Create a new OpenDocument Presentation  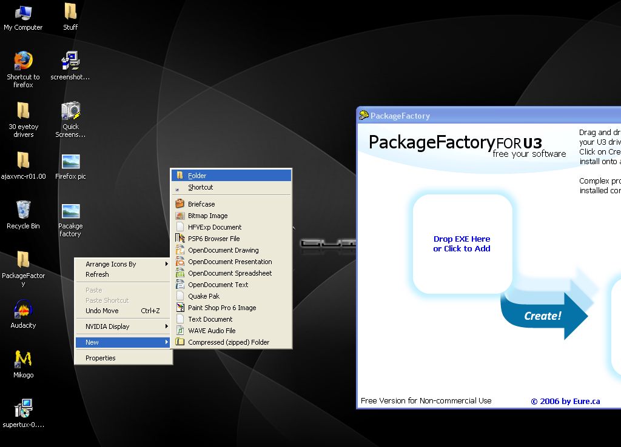(x=232, y=262)
